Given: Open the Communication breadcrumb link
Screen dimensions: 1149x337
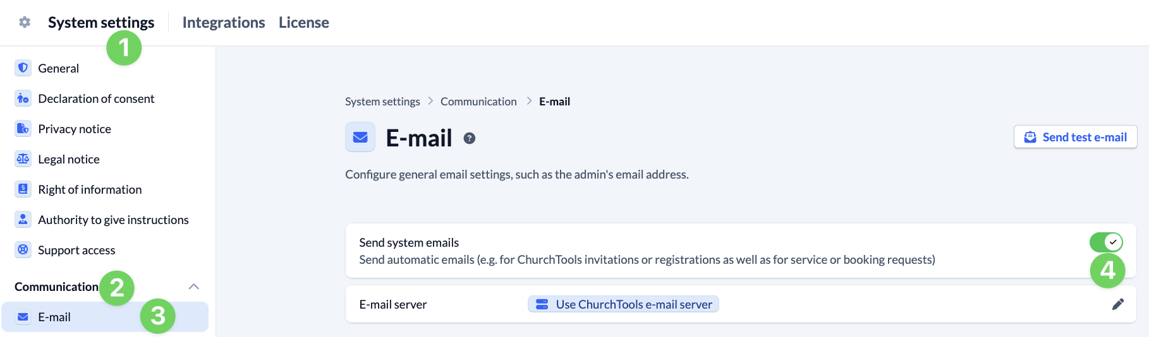Looking at the screenshot, I should (478, 102).
